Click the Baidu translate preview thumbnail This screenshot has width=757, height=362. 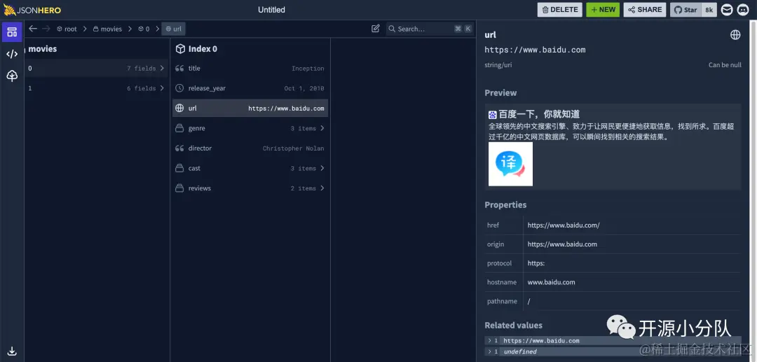click(x=510, y=164)
